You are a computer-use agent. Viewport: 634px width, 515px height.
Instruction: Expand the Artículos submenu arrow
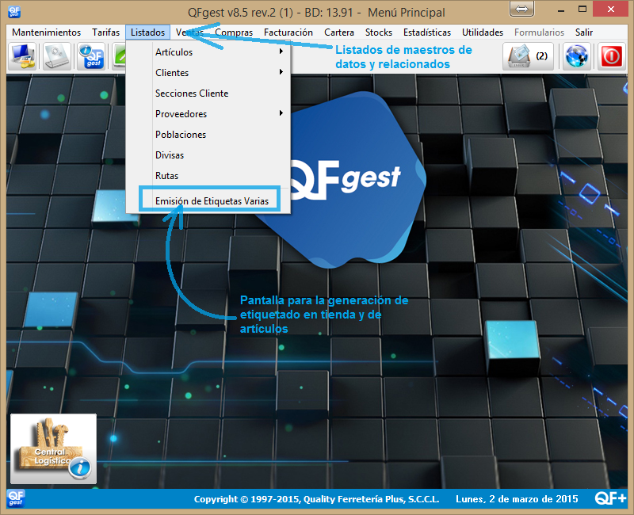(281, 51)
